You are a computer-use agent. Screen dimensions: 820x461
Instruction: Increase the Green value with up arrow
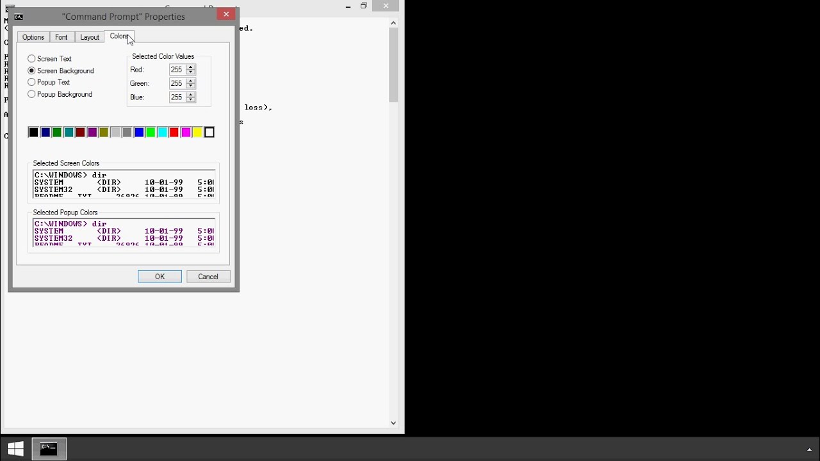click(191, 81)
